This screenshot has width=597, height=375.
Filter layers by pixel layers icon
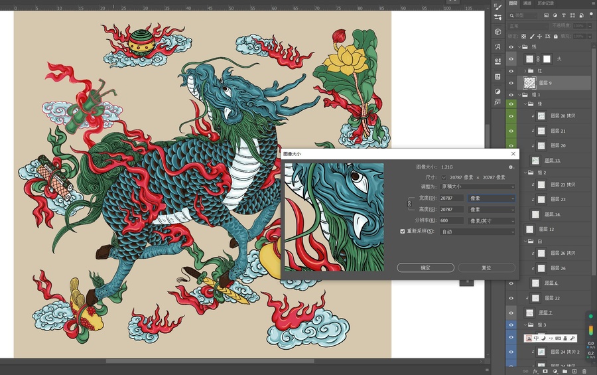point(547,16)
